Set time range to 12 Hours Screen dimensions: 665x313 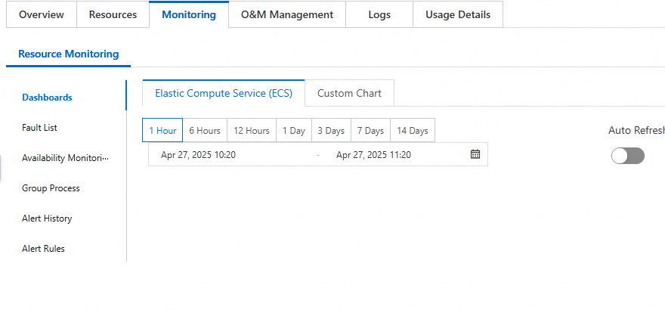pyautogui.click(x=252, y=130)
